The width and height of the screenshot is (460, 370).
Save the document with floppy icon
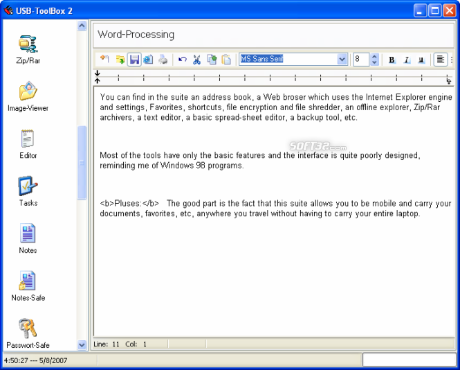(134, 60)
